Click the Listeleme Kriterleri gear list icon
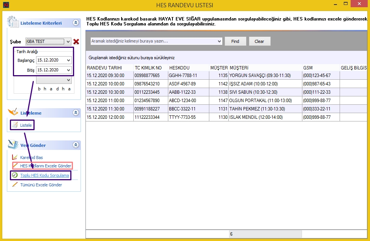370x241 pixels. click(13, 22)
